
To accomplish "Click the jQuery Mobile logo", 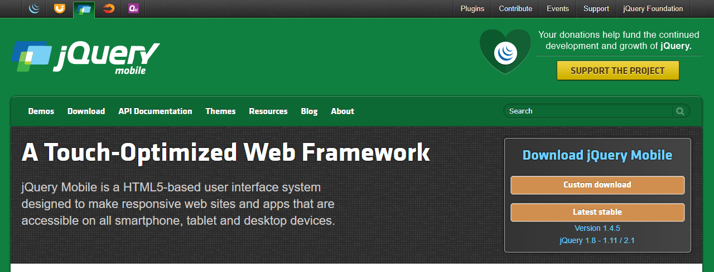I will 85,57.
